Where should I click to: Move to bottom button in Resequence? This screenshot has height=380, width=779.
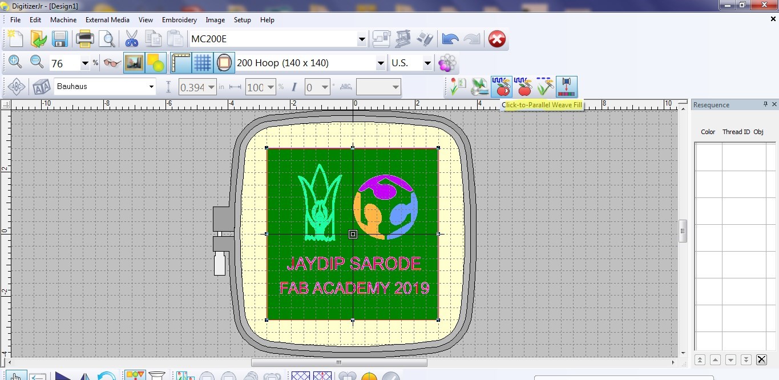(746, 359)
